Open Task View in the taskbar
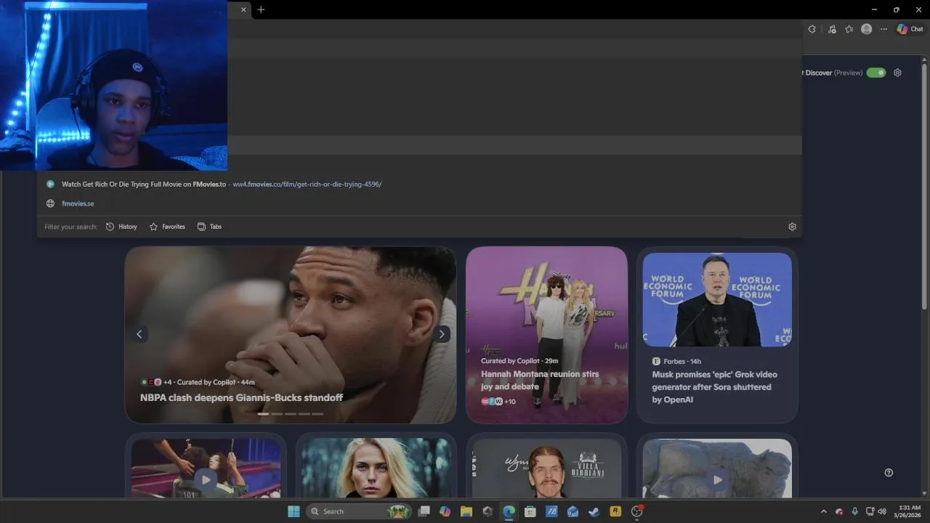930x523 pixels. 424,511
